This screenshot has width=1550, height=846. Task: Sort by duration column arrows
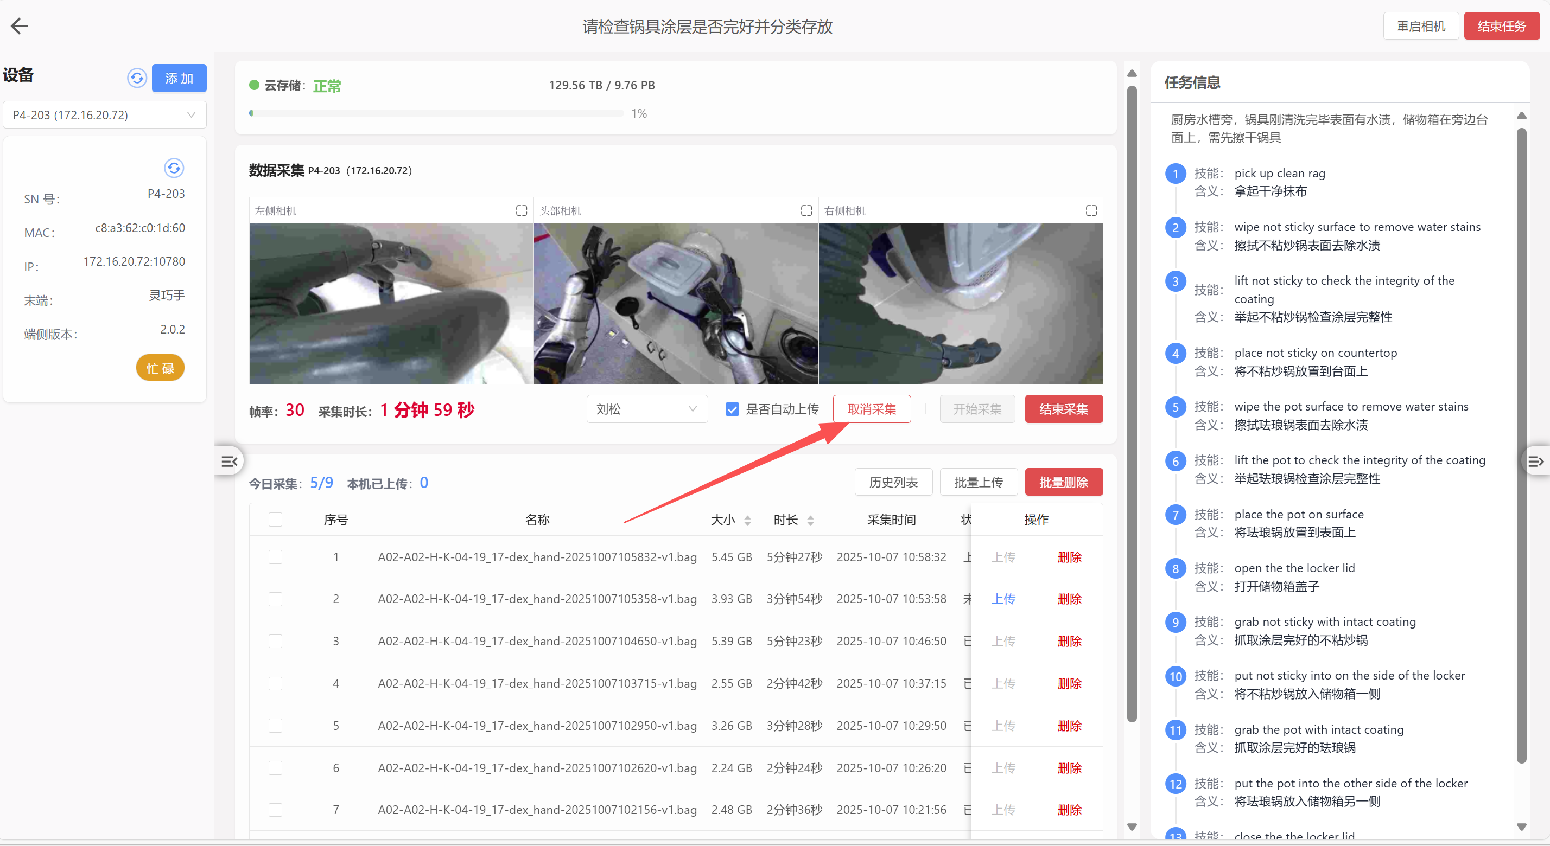810,520
